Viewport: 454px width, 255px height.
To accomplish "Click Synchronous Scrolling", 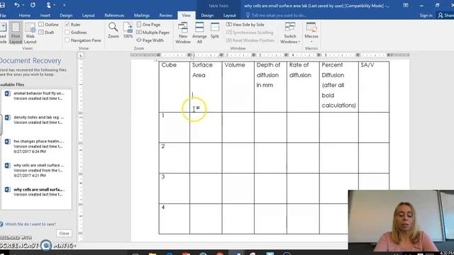I will pos(250,33).
